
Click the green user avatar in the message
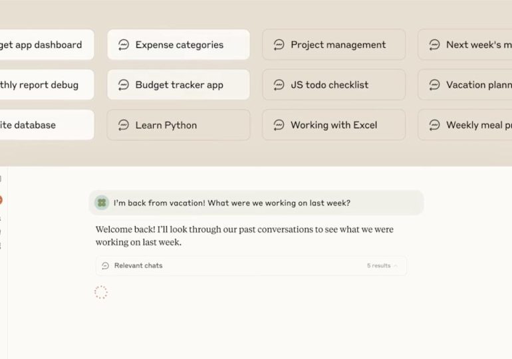102,203
